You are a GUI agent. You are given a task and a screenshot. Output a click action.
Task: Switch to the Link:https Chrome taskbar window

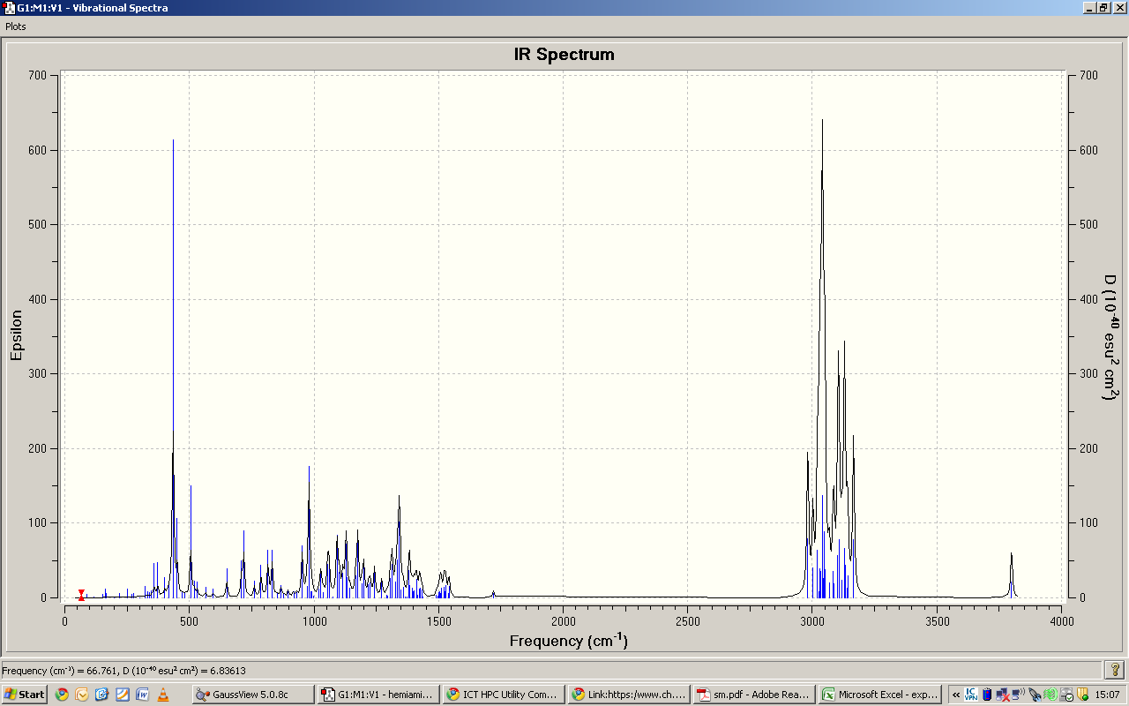point(629,695)
